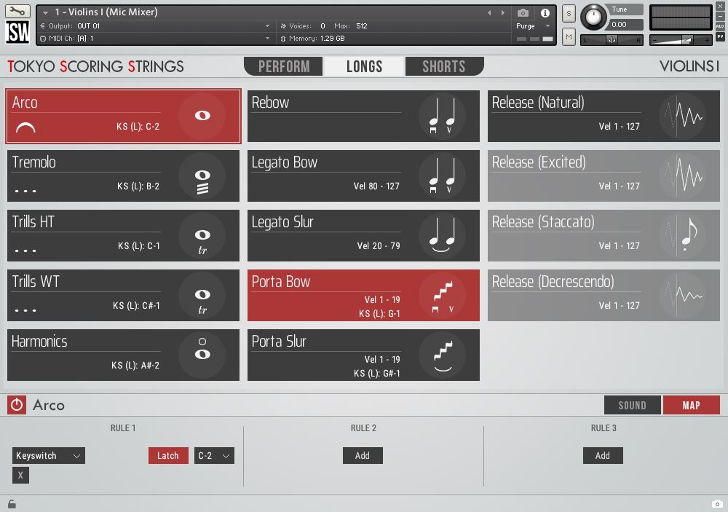Open the C-2 key dropdown
The image size is (728, 512).
[x=214, y=455]
